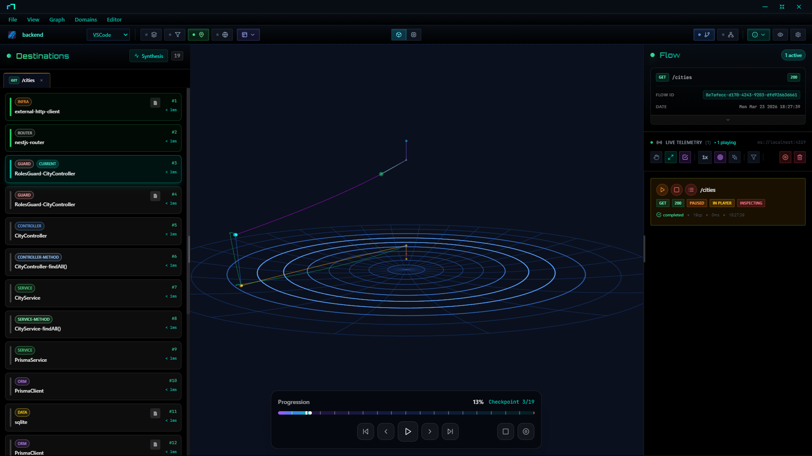Click the red record icon in Live Telemetry
This screenshot has width=812, height=456.
(785, 157)
